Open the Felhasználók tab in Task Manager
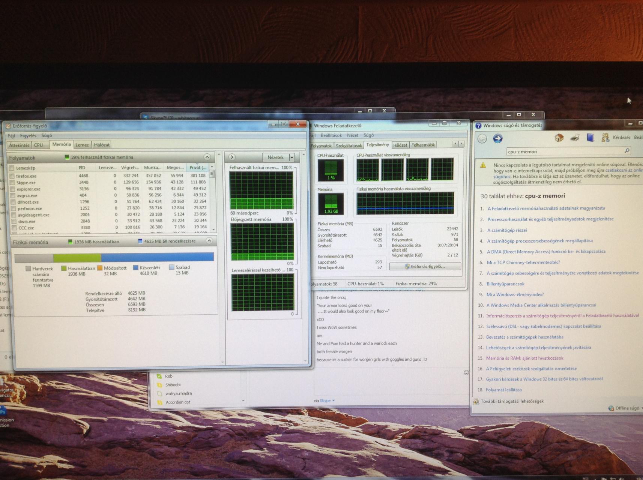 click(x=423, y=145)
